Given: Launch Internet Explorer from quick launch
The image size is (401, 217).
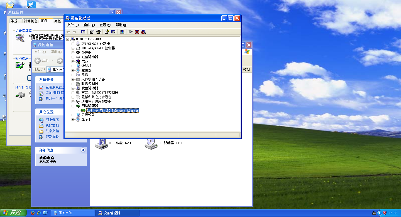Looking at the screenshot, I should click(x=39, y=213).
